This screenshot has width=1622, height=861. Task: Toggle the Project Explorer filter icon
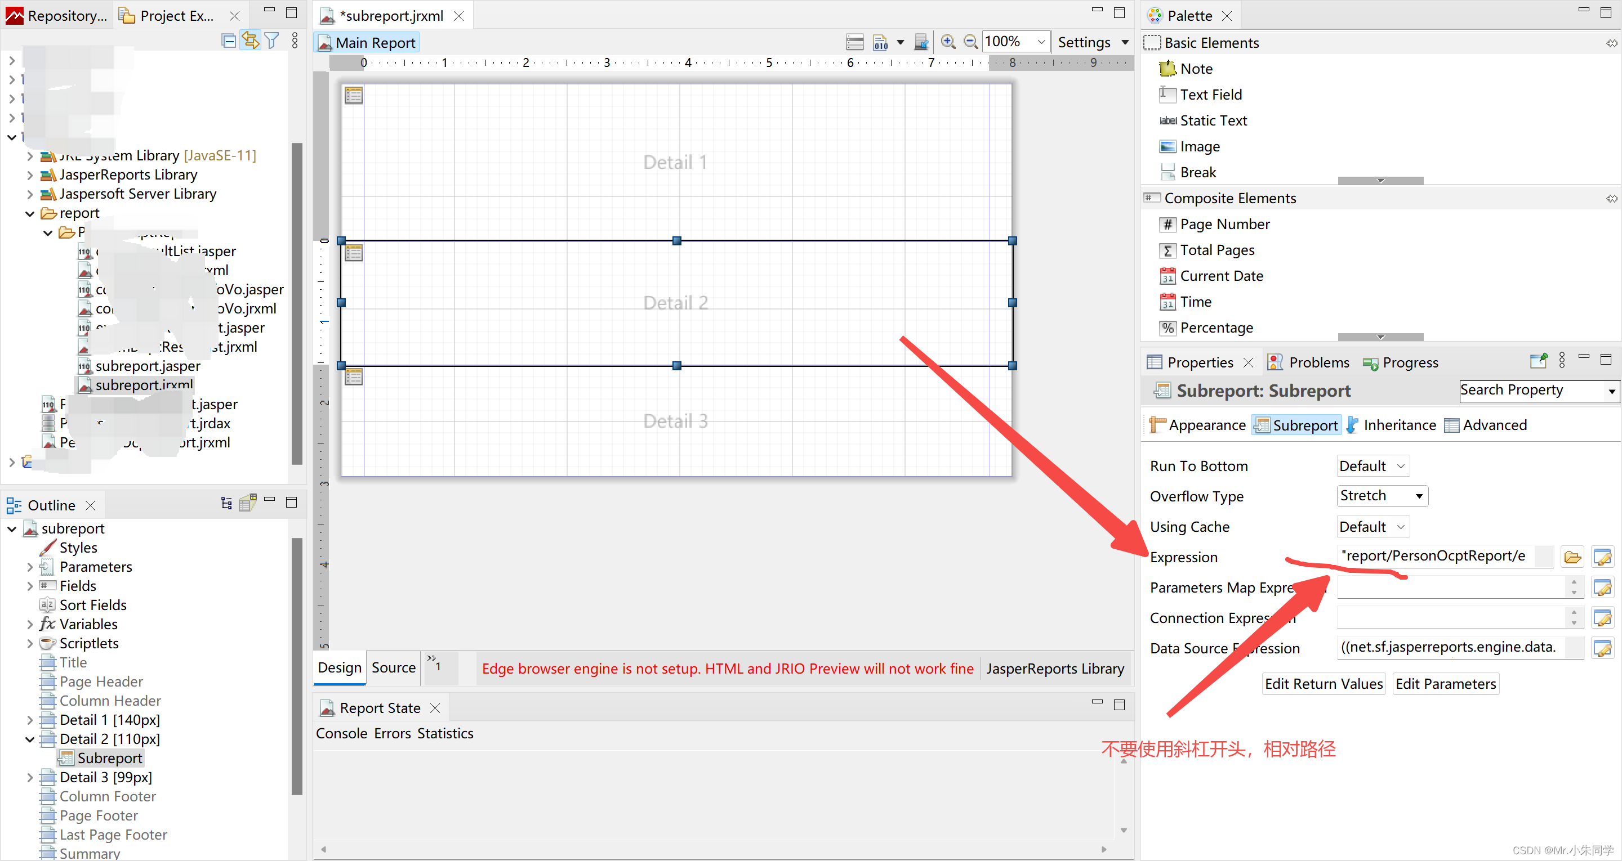[272, 41]
